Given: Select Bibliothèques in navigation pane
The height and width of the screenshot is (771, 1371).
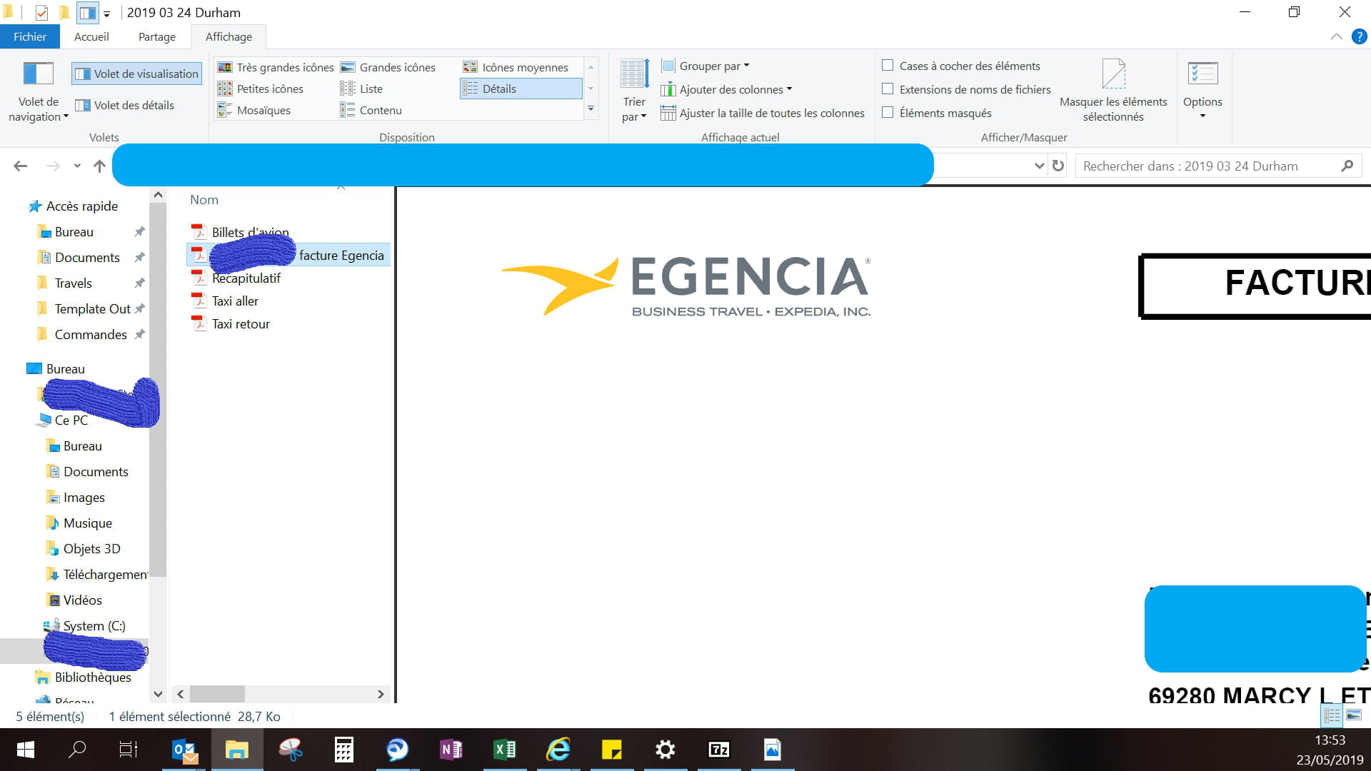Looking at the screenshot, I should click(x=84, y=677).
